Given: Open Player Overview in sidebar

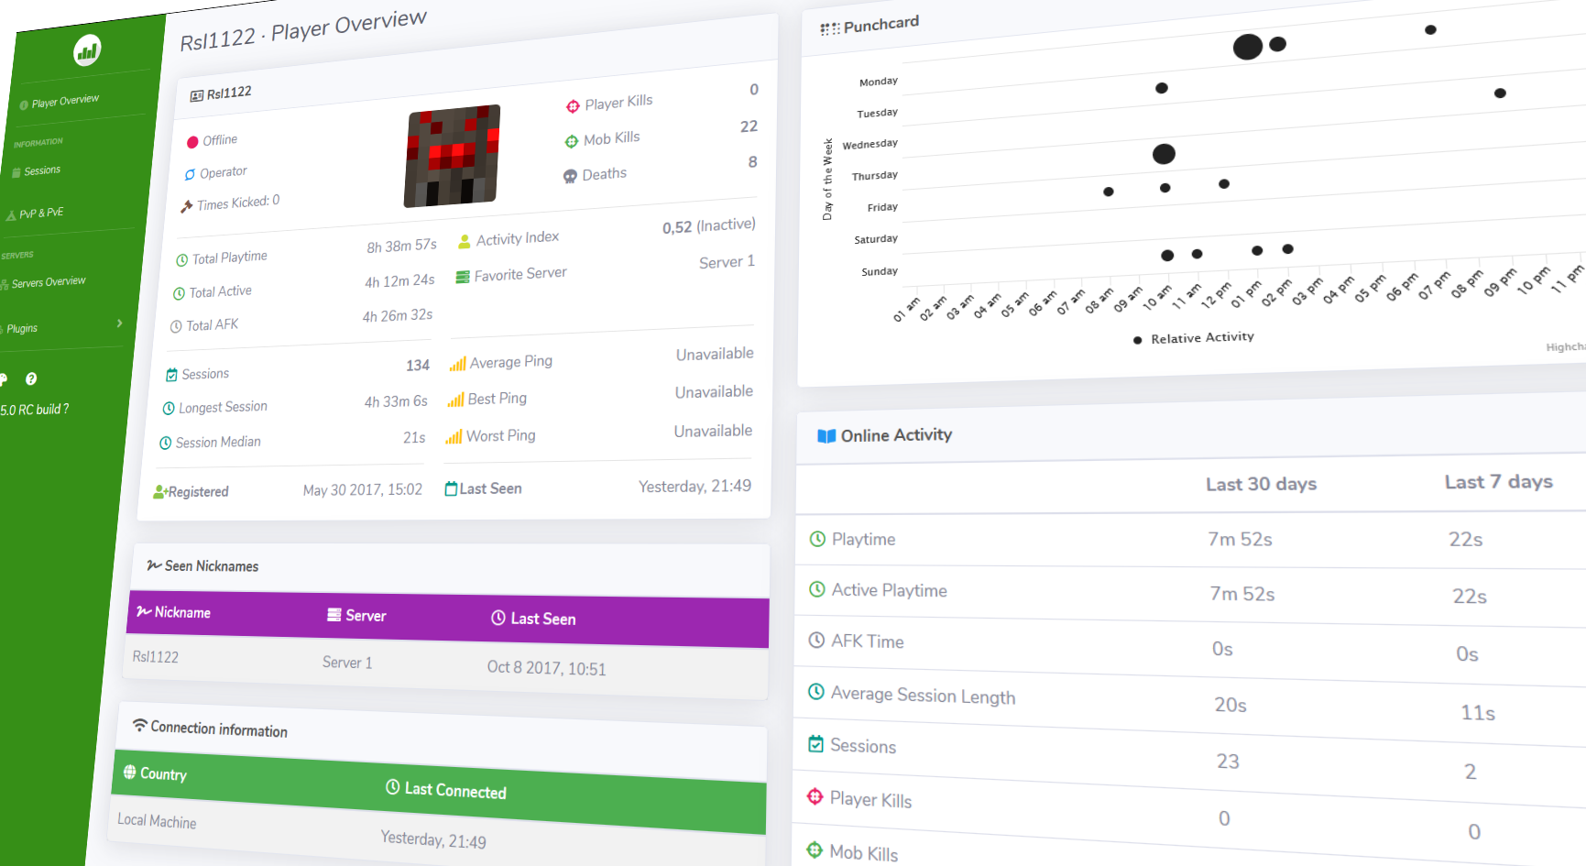Looking at the screenshot, I should click(x=60, y=102).
